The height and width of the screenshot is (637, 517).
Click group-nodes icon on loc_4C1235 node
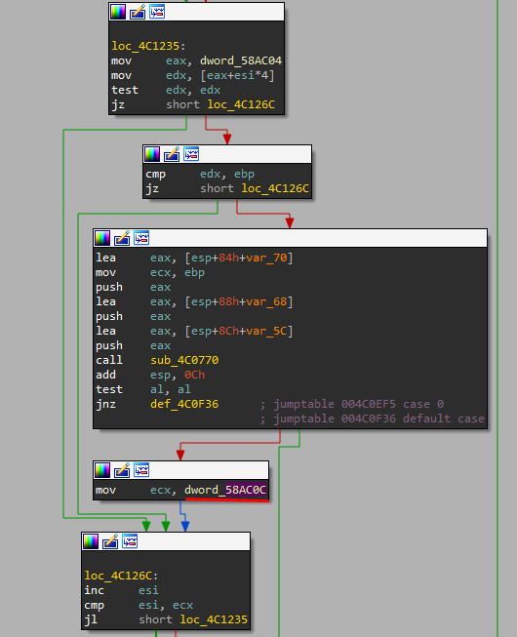157,12
